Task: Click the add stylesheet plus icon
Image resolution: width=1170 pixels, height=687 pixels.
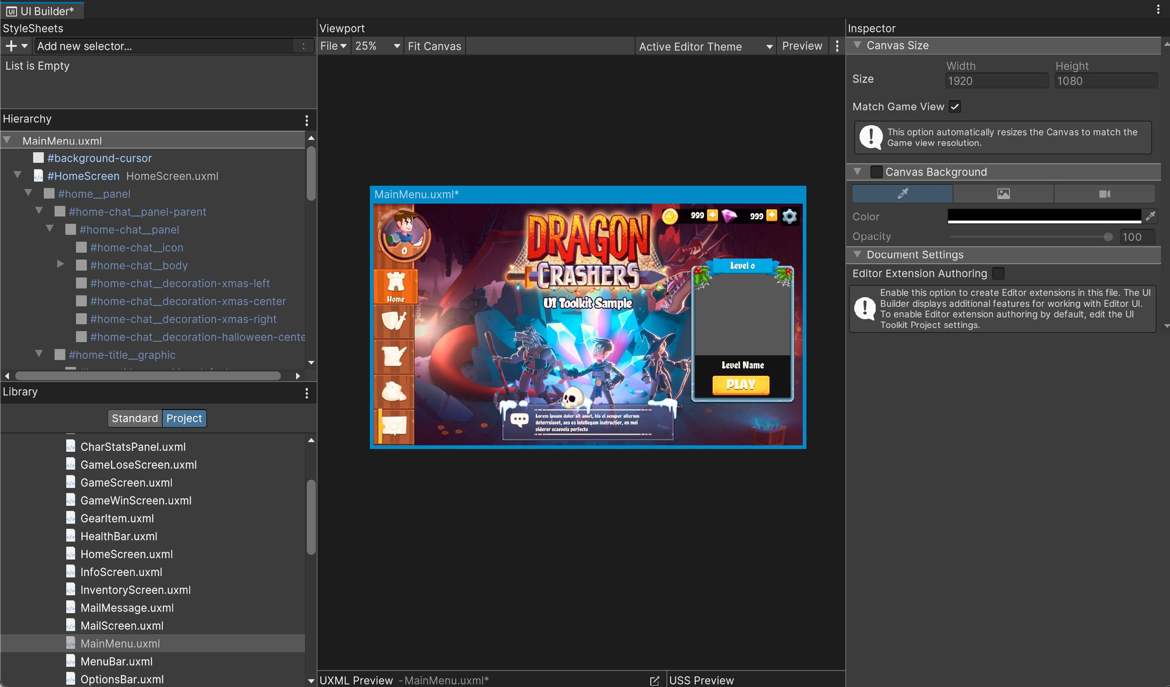Action: 11,46
